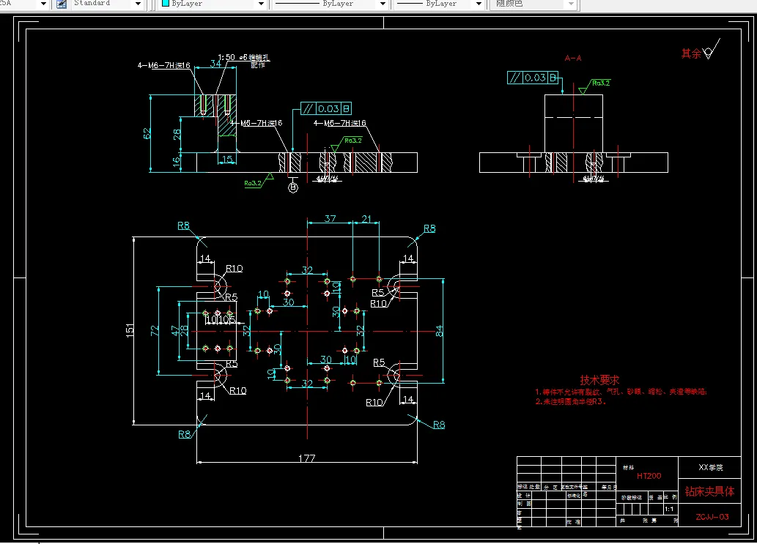Viewport: 757px width, 544px height.
Task: Select the A-A section view label
Action: 573,59
